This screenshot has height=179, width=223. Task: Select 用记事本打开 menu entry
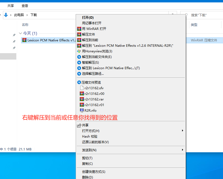(131, 23)
